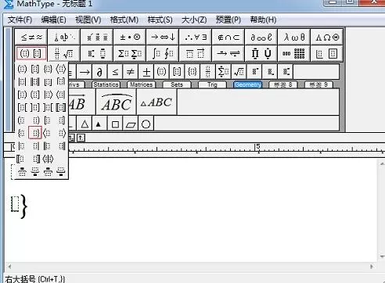Switch to the Matrices tab
Screen dimensions: 385x283
point(141,84)
